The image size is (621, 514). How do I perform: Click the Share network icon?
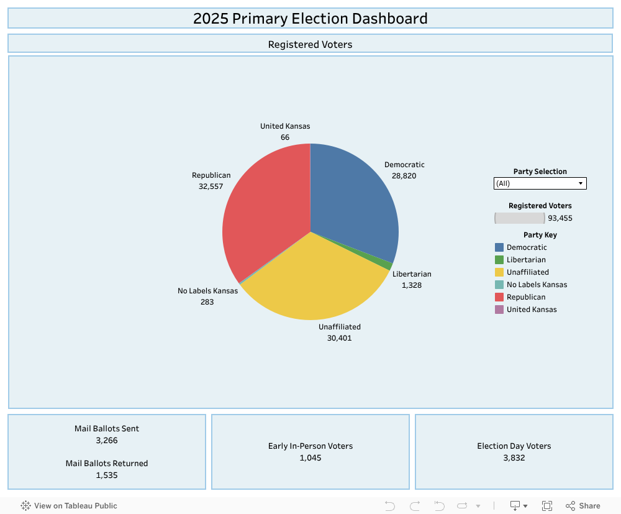click(x=570, y=506)
